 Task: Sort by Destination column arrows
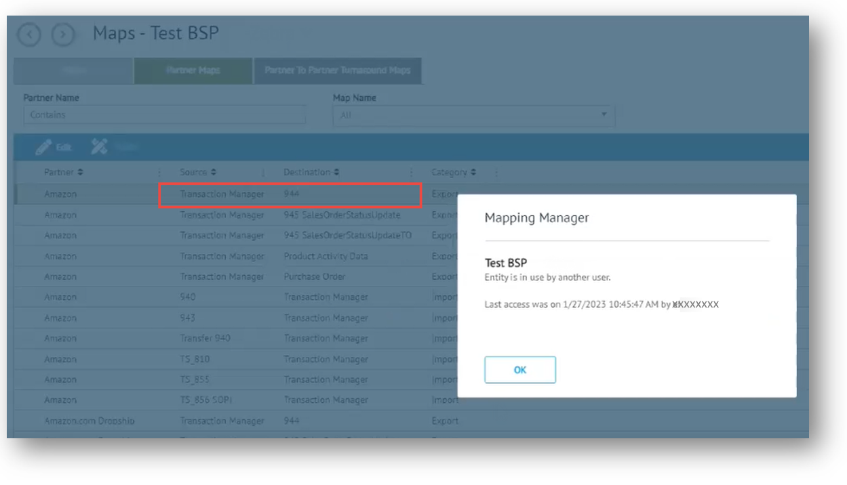tap(336, 173)
